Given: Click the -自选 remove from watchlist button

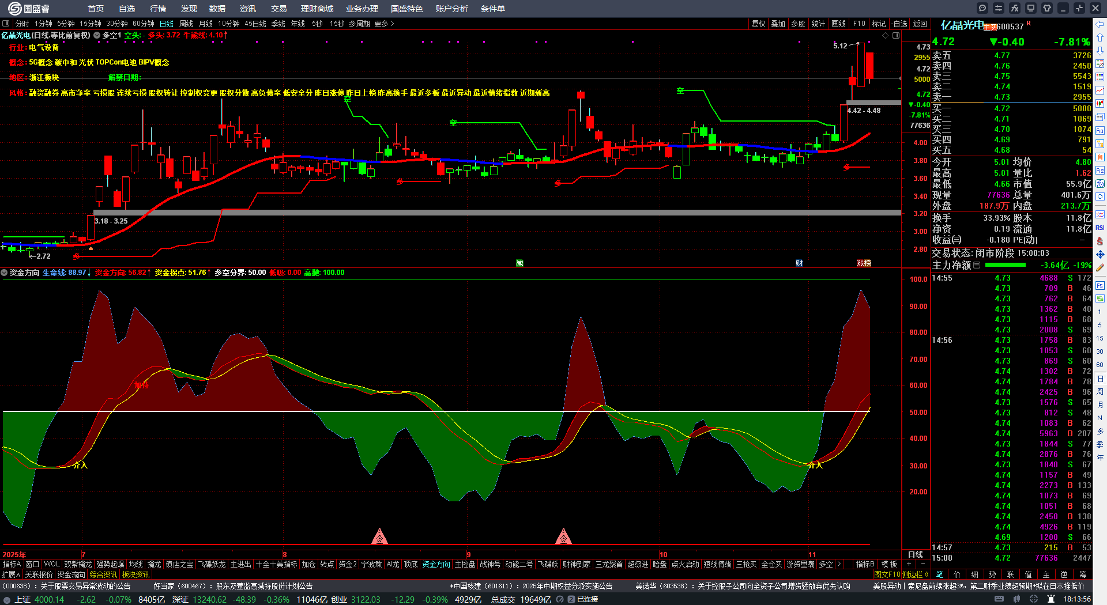Looking at the screenshot, I should 899,24.
